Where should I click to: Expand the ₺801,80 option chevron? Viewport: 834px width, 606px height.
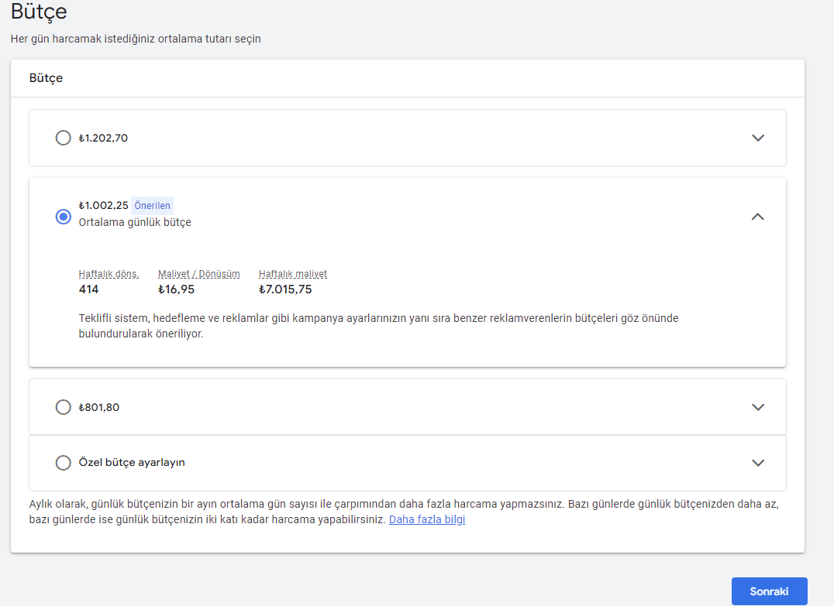(758, 407)
